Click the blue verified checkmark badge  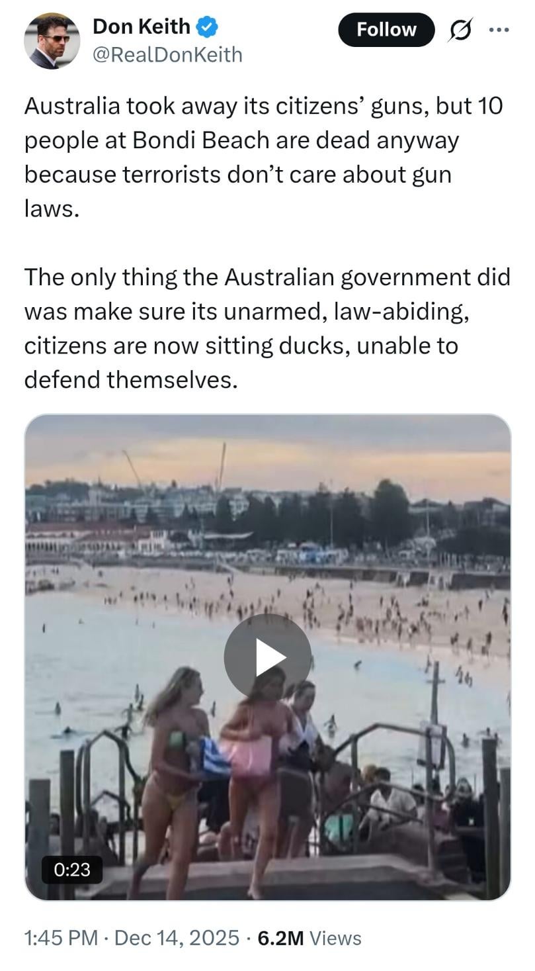click(209, 26)
